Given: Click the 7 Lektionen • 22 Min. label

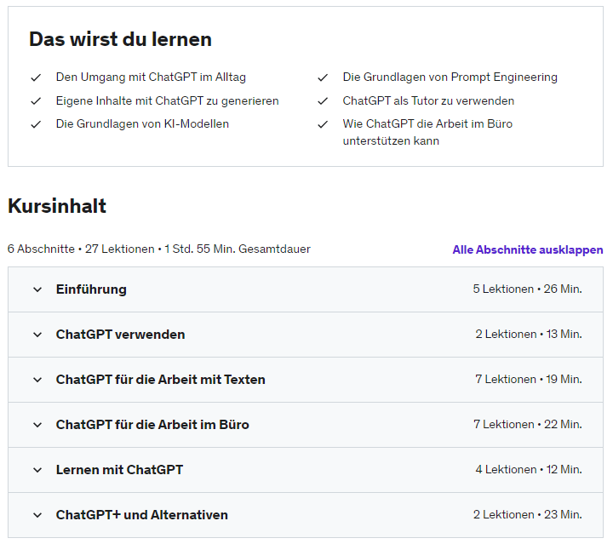Looking at the screenshot, I should 528,425.
